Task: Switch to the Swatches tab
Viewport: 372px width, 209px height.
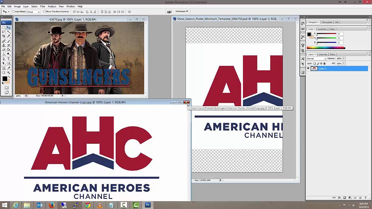Action: 322,29
